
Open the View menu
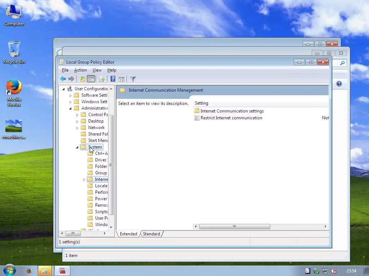97,70
